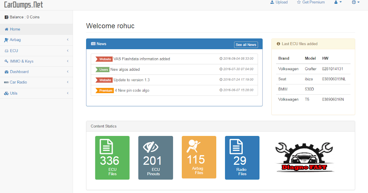This screenshot has width=368, height=193.
Task: Click the Website tag on Update to version 1.3 row
Action: 104,80
